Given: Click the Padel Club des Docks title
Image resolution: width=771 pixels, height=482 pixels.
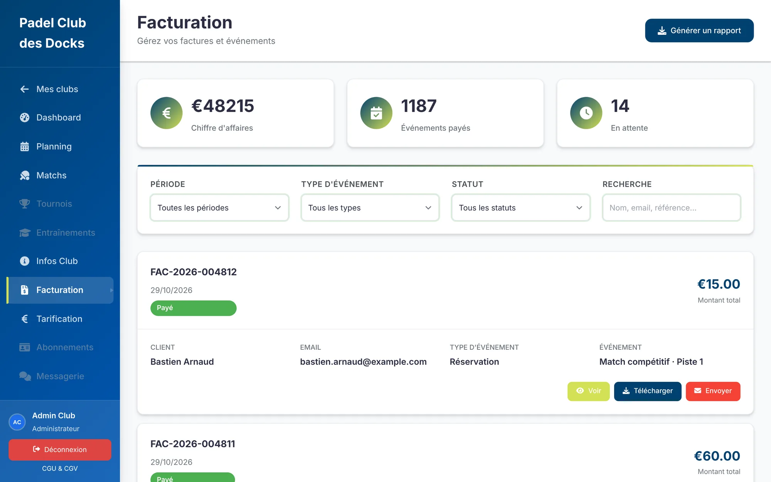Looking at the screenshot, I should [x=52, y=33].
